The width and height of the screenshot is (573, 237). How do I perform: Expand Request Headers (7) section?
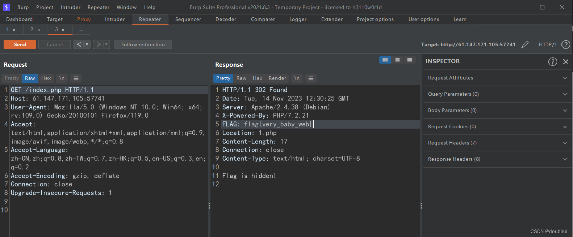[498, 143]
